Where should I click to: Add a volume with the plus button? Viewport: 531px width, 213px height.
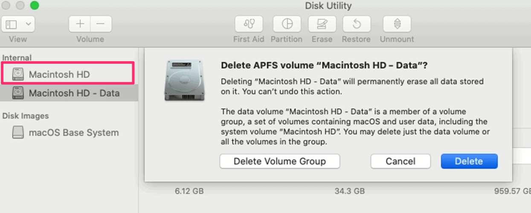(80, 24)
